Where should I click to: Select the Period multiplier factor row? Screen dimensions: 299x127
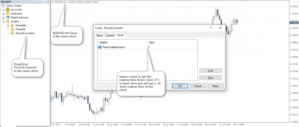147,47
